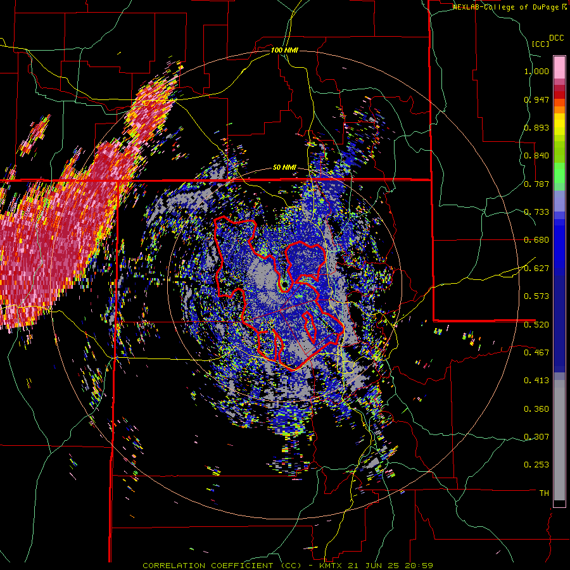Select the 0.520 legend value
This screenshot has height=570, width=570.
point(536,325)
